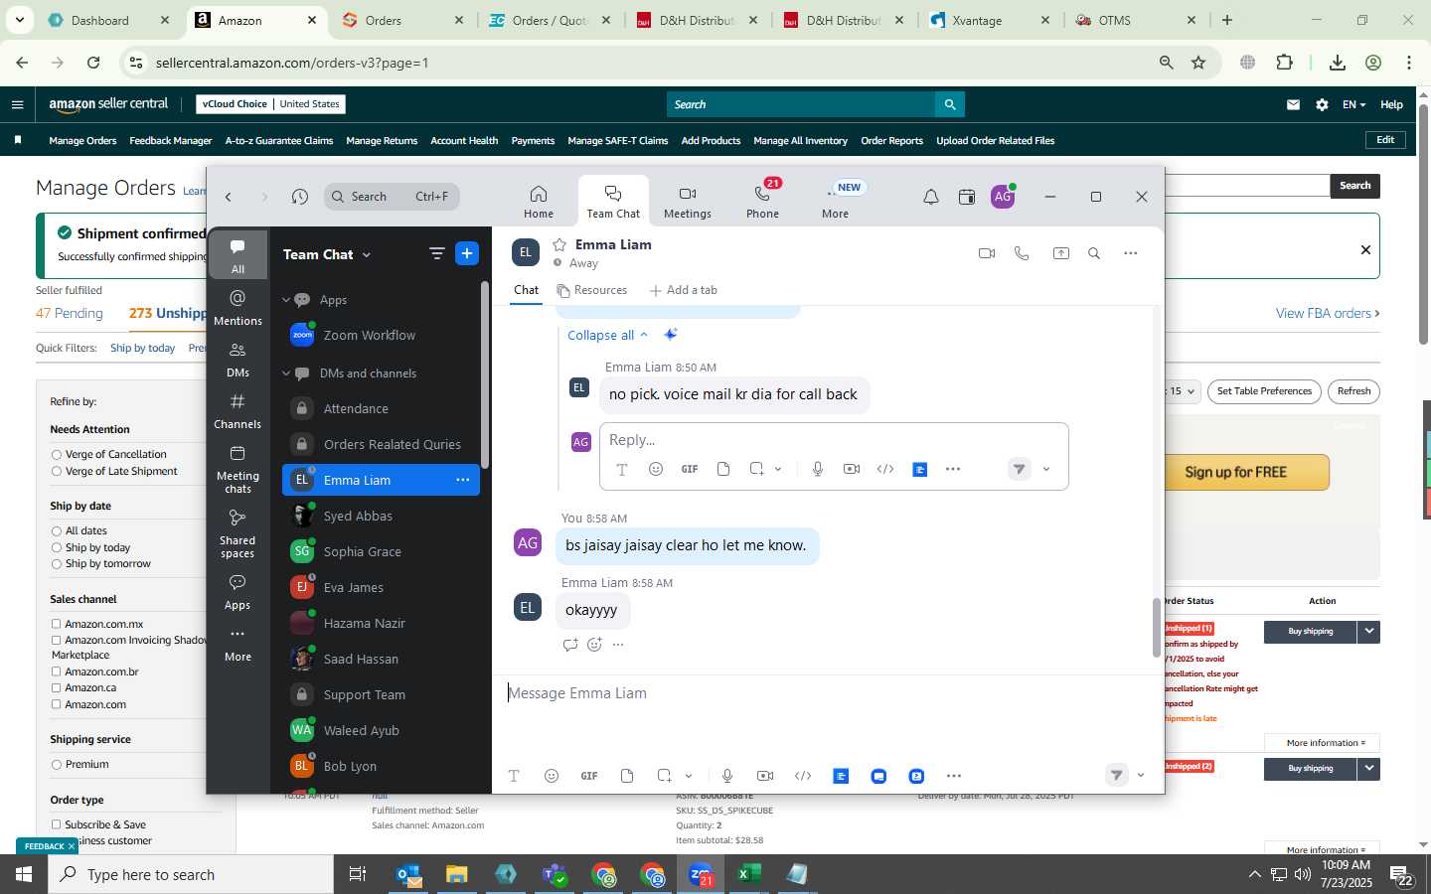The width and height of the screenshot is (1431, 894).
Task: Open the Zoom calendar icon
Action: pos(967,197)
